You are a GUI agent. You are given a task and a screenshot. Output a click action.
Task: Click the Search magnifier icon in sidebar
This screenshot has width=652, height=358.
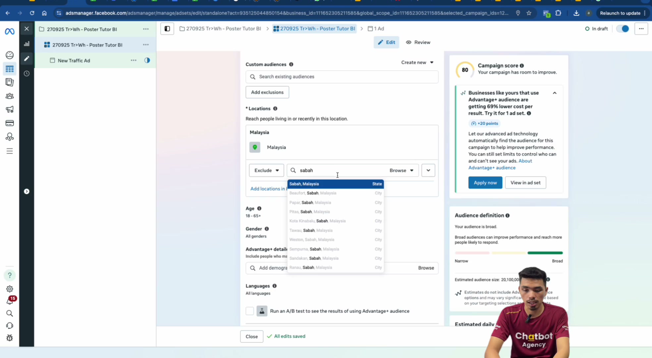pyautogui.click(x=10, y=314)
